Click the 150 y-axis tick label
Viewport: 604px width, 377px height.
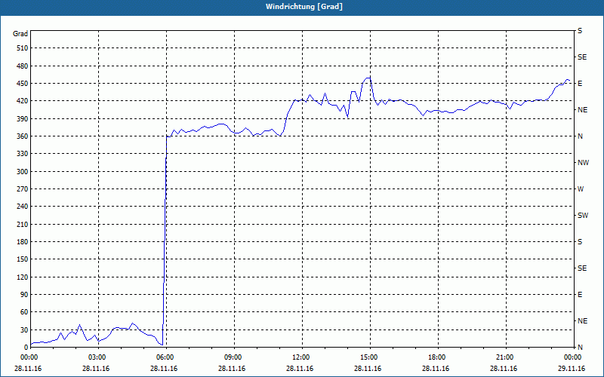tap(23, 259)
